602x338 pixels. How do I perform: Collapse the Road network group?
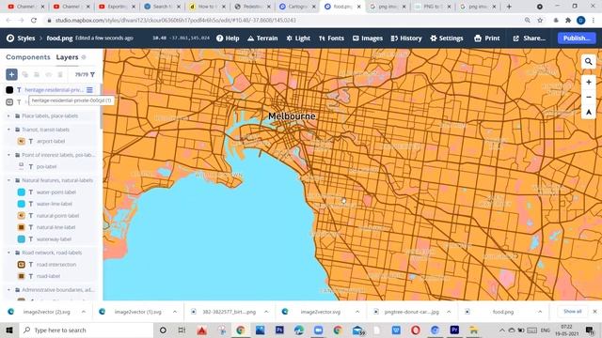tap(8, 253)
